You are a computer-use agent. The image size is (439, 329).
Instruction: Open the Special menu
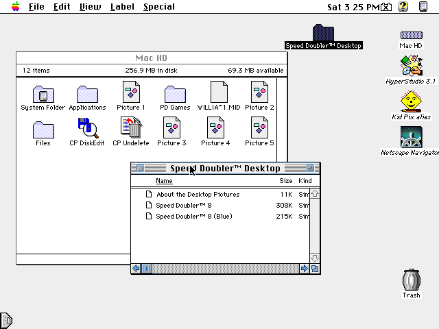click(159, 6)
